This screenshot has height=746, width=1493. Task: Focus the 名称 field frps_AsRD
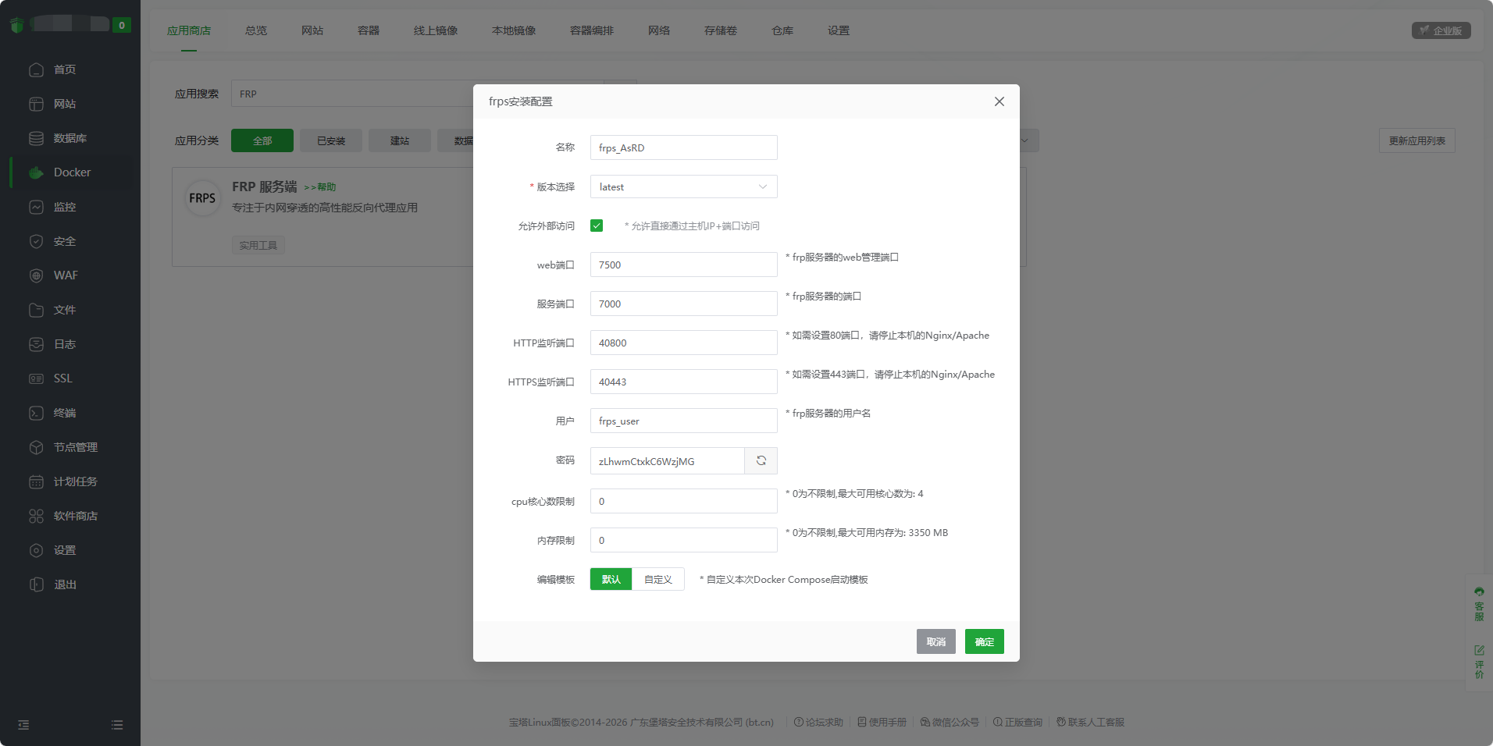tap(683, 147)
